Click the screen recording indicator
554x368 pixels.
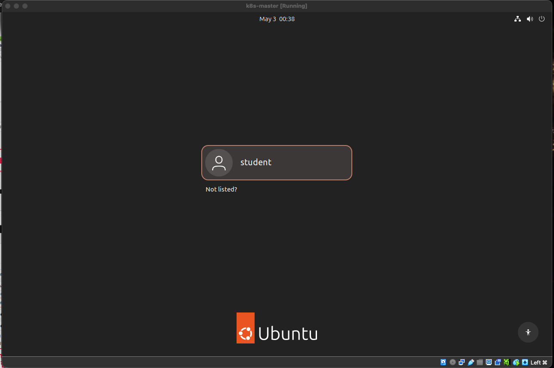pos(498,362)
